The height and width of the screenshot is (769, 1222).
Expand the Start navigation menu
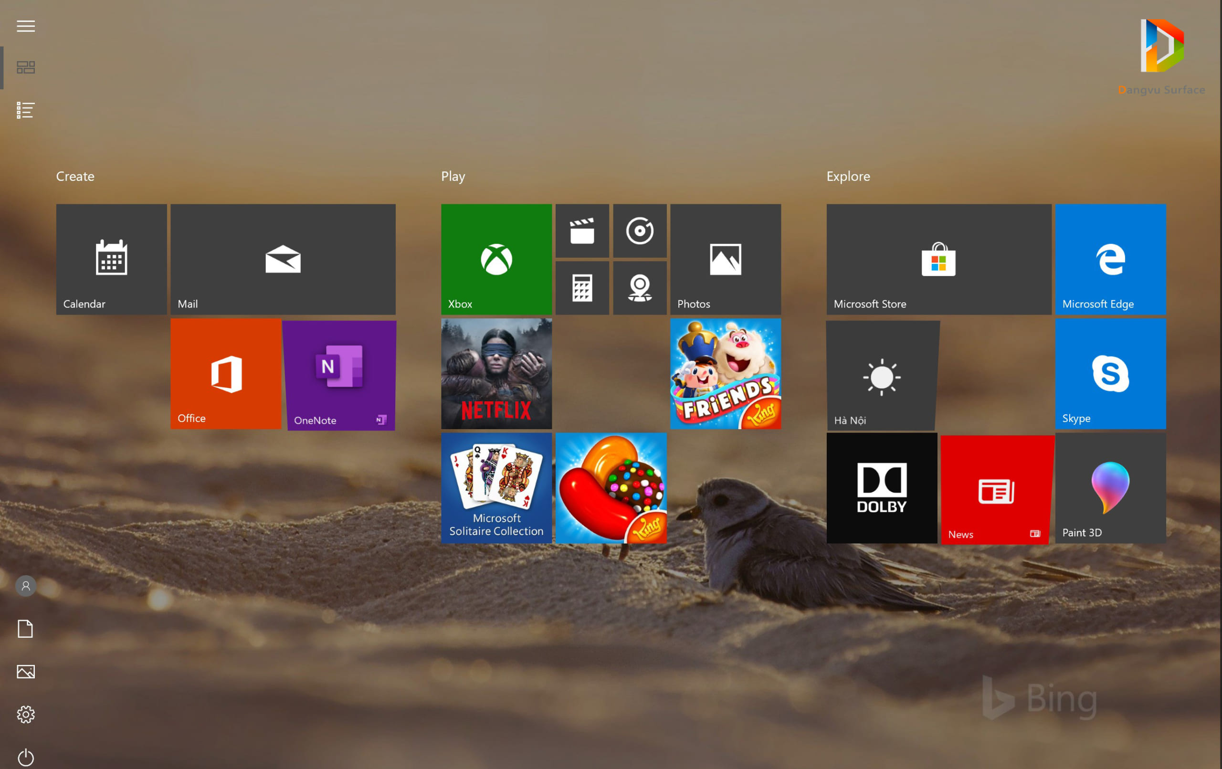pos(25,26)
